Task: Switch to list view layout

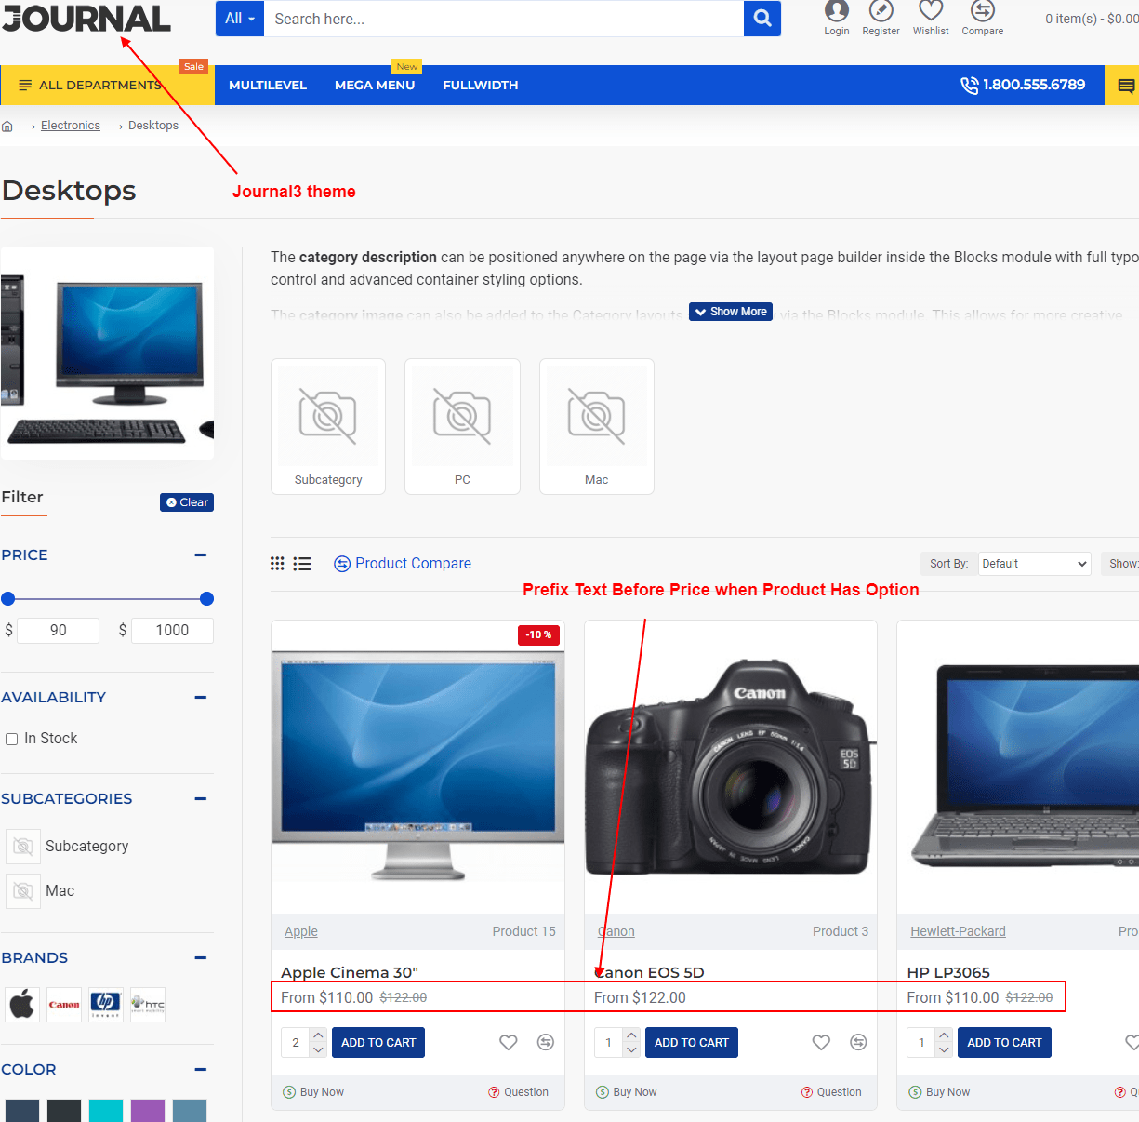Action: tap(302, 564)
